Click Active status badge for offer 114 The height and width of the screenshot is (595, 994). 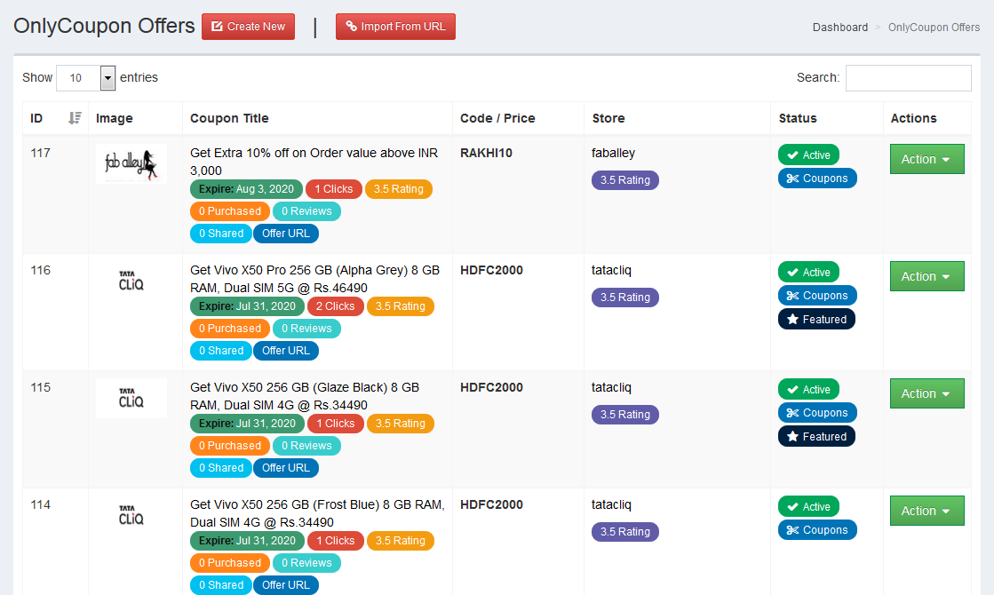coord(809,506)
